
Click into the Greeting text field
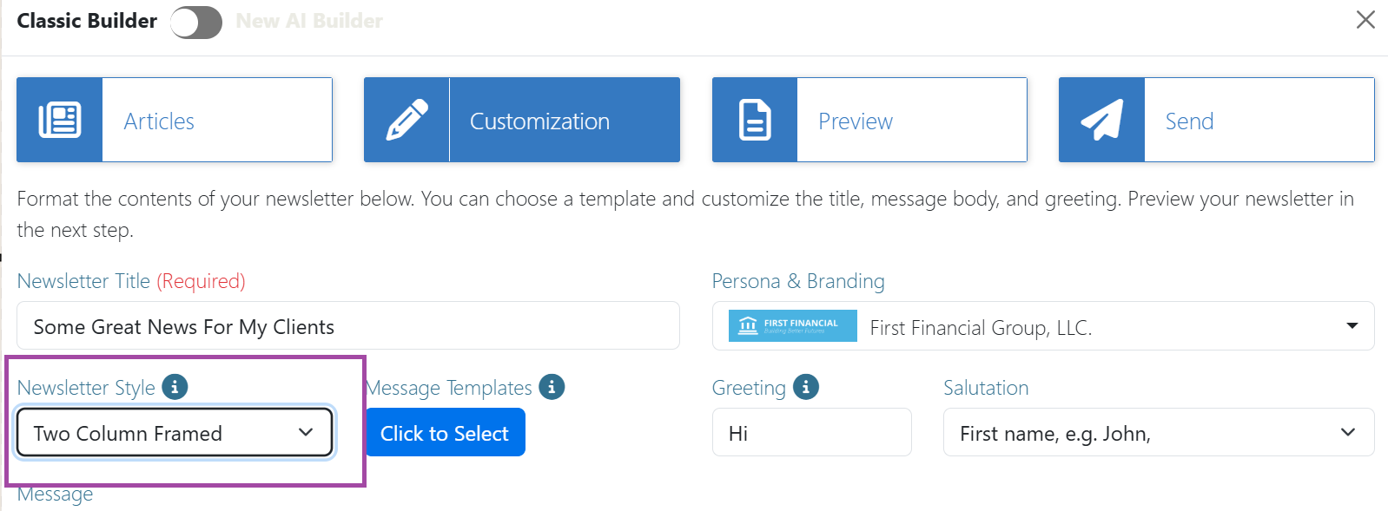[x=812, y=432]
